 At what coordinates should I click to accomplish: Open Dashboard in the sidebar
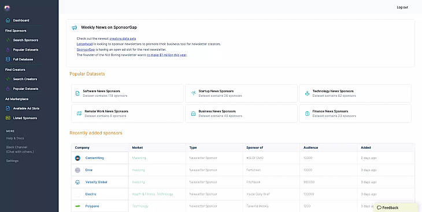pos(21,20)
